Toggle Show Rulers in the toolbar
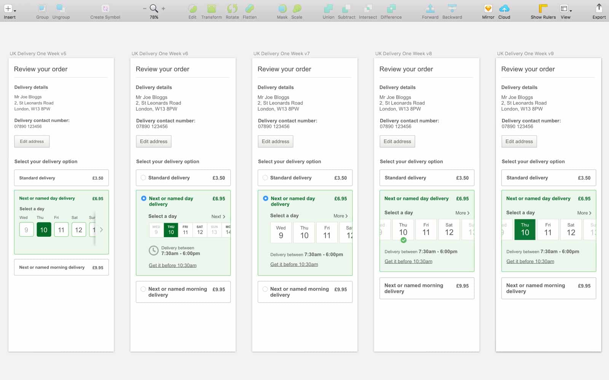The width and height of the screenshot is (609, 380). (543, 9)
